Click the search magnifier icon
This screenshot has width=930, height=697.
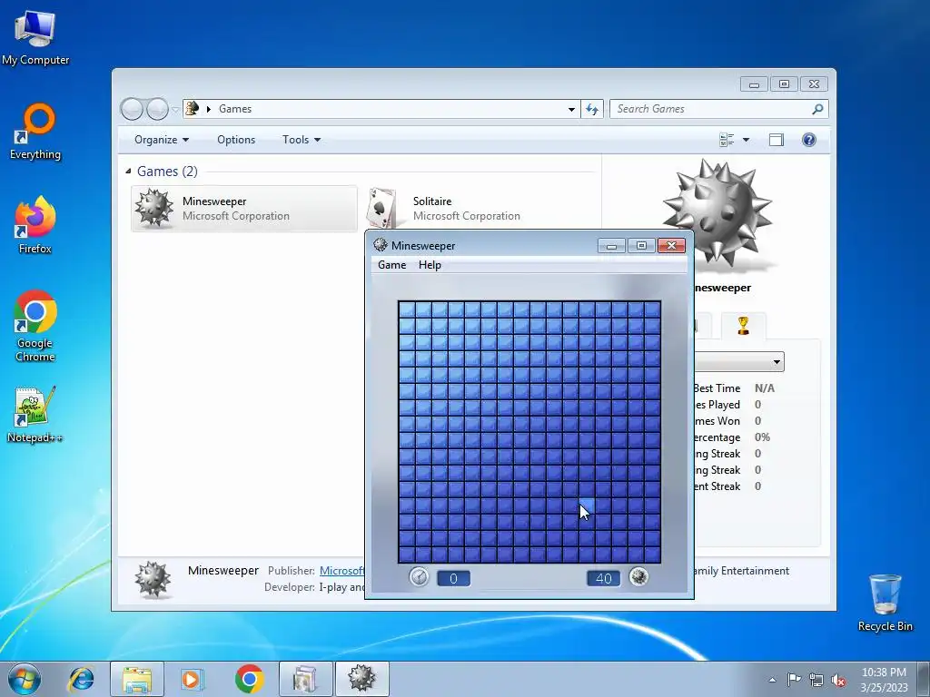coord(817,109)
